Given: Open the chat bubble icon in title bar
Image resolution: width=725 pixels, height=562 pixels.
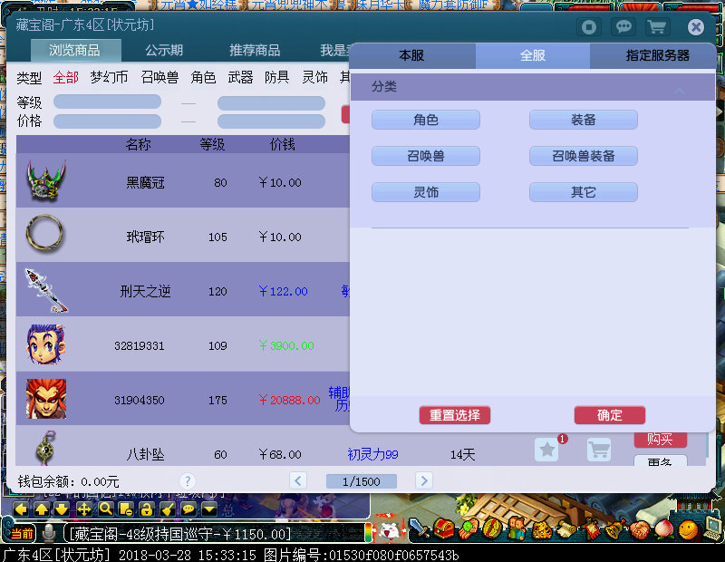Looking at the screenshot, I should click(623, 27).
